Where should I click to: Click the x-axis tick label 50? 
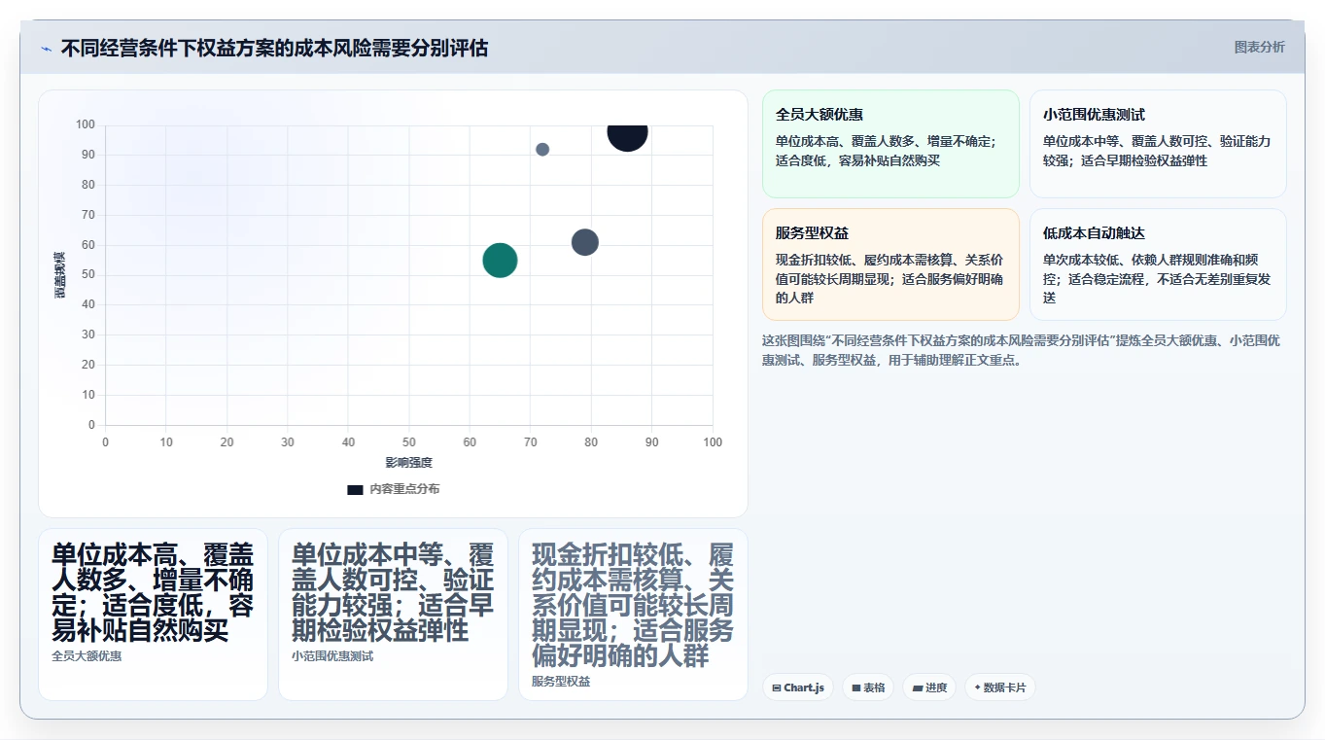[408, 442]
